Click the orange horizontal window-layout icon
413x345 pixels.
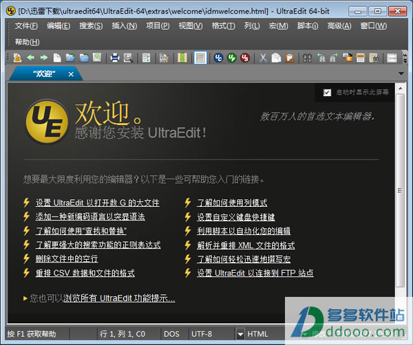pyautogui.click(x=361, y=58)
